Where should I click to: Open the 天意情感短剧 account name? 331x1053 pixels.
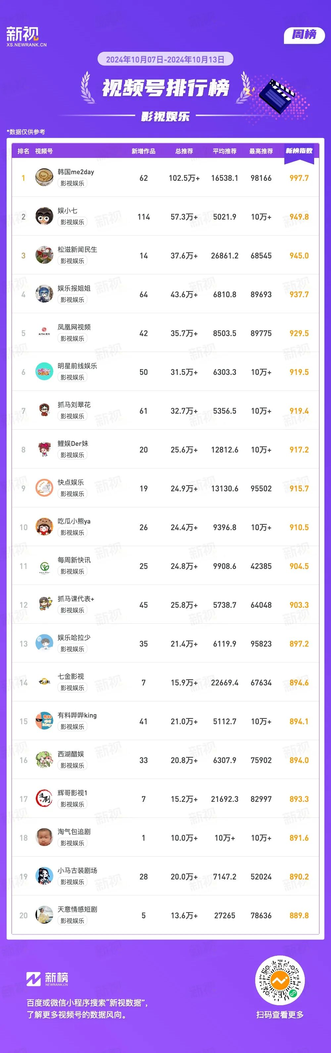pyautogui.click(x=77, y=909)
